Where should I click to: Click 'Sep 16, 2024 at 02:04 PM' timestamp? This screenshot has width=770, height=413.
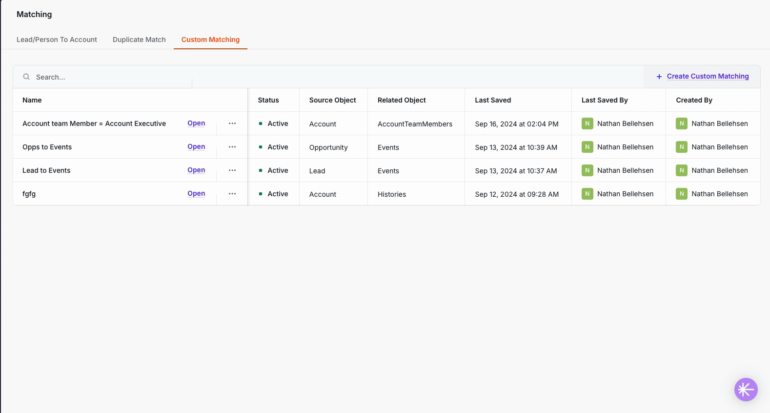coord(517,124)
